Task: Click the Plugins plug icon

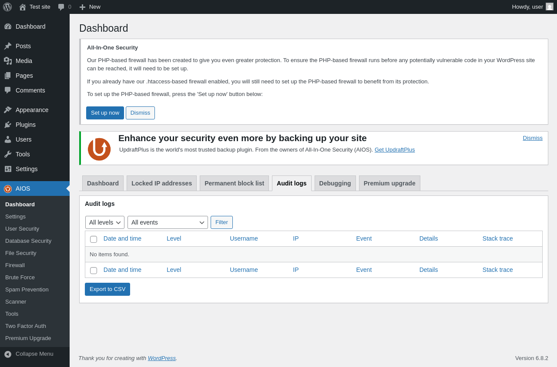Action: click(x=8, y=125)
